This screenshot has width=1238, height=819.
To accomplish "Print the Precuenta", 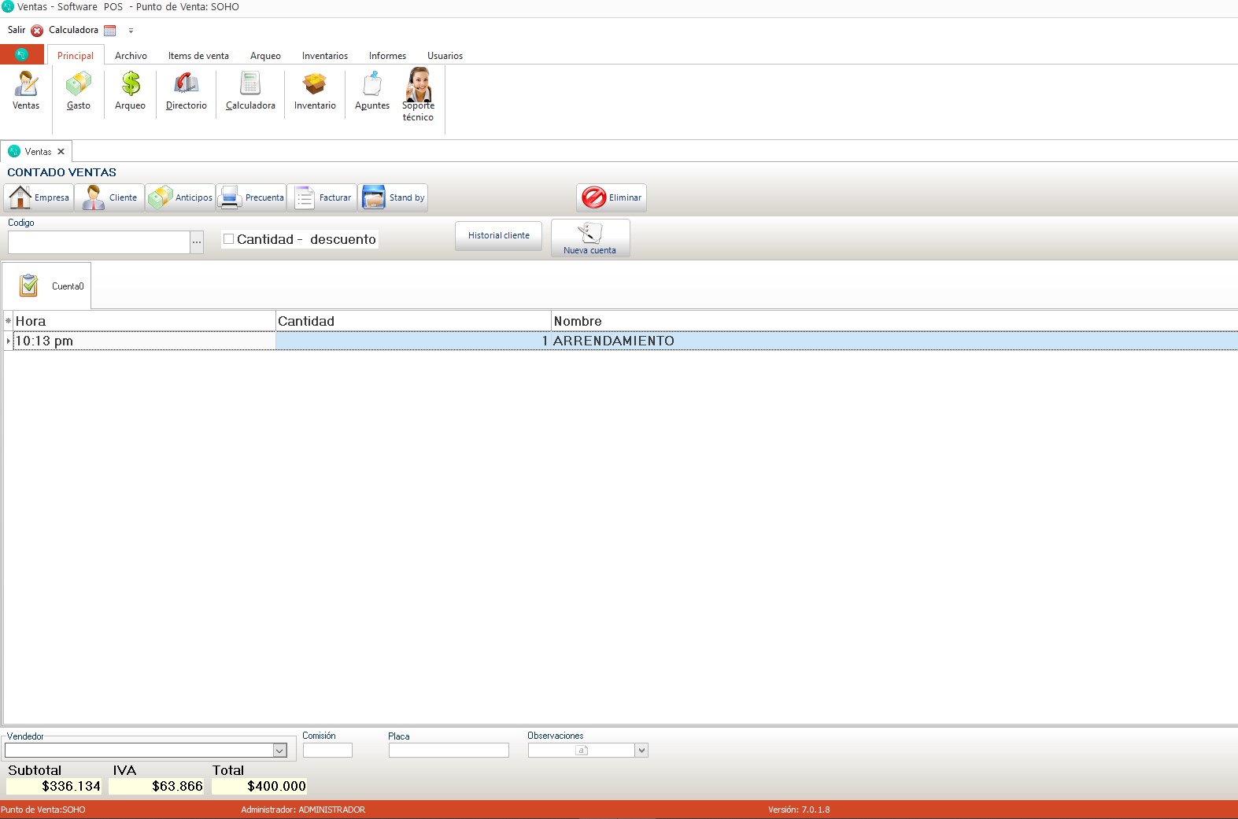I will pos(252,197).
